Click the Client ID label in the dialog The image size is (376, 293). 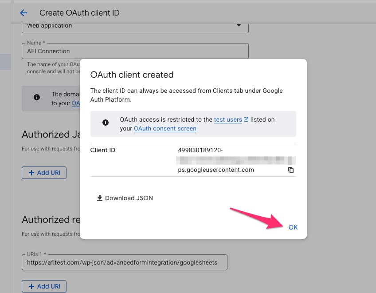click(x=103, y=150)
